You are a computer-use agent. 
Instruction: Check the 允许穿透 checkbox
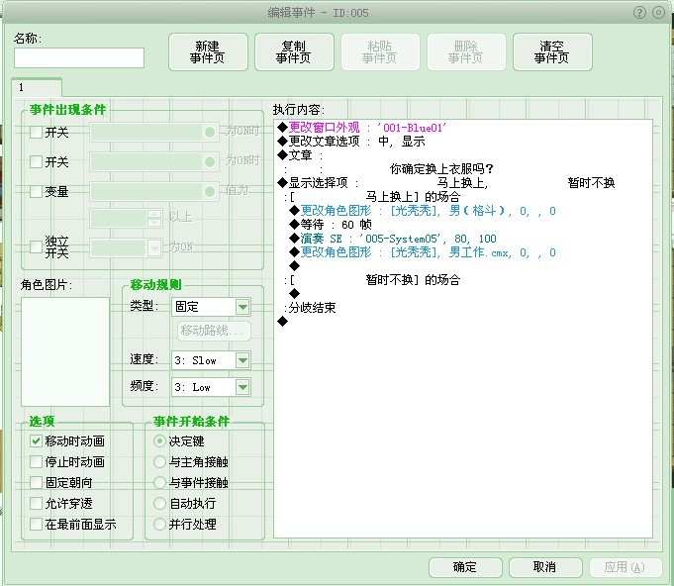[36, 503]
